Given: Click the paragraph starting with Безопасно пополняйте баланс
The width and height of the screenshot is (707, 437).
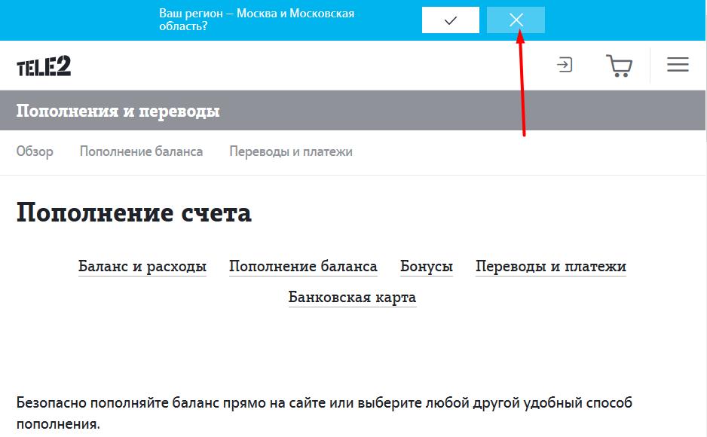Looking at the screenshot, I should [x=324, y=413].
